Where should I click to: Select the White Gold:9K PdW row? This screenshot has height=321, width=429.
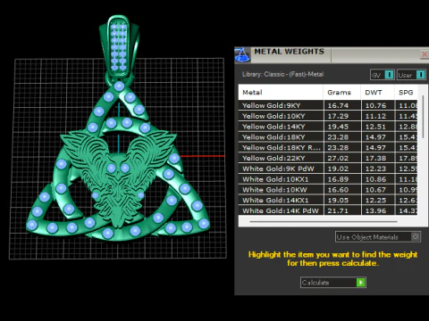click(328, 169)
